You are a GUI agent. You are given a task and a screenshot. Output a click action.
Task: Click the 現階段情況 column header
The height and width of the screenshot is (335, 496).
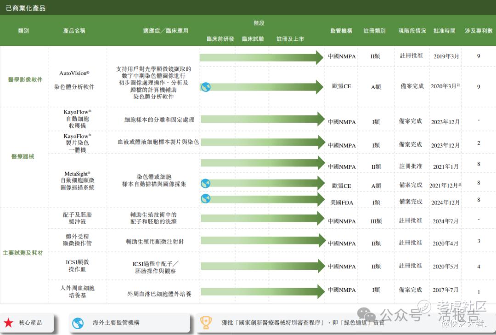coord(412,31)
